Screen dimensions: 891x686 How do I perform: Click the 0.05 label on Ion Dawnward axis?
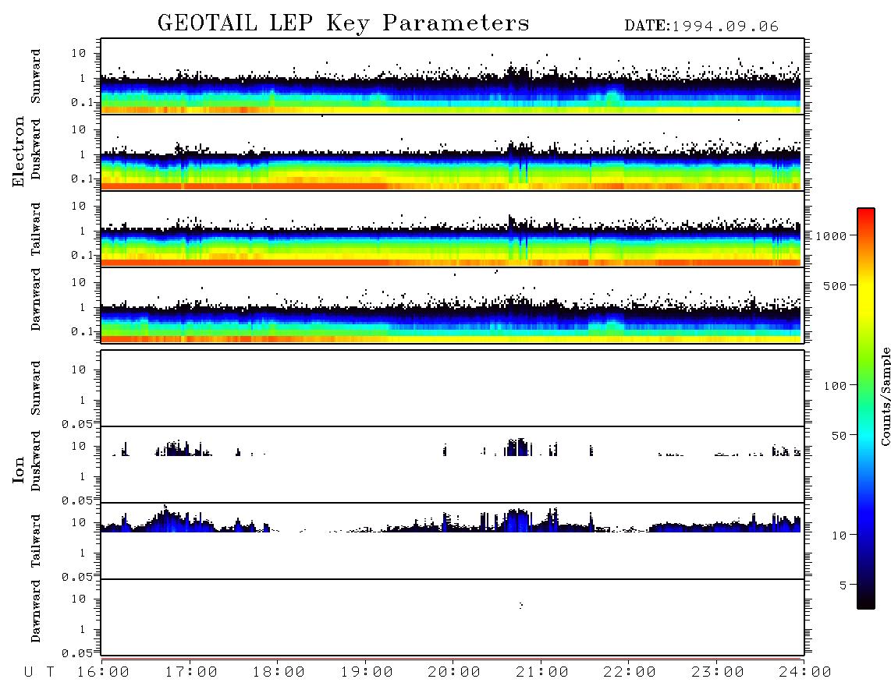click(x=76, y=653)
